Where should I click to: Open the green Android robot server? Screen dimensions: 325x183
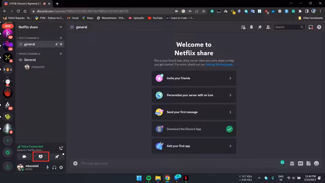click(x=8, y=117)
